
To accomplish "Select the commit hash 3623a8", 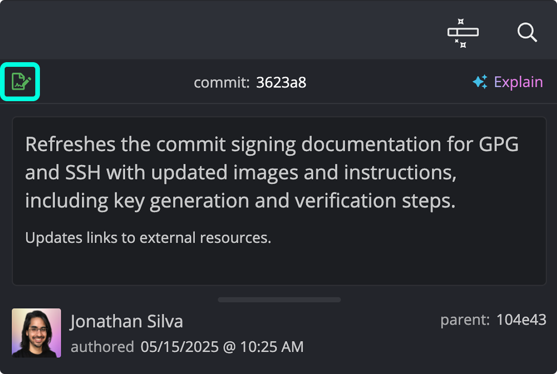I will point(281,82).
